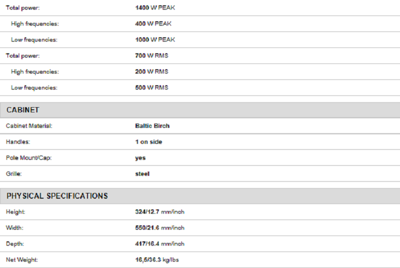Select the 500 W RMS value
This screenshot has height=268, width=400.
(151, 87)
